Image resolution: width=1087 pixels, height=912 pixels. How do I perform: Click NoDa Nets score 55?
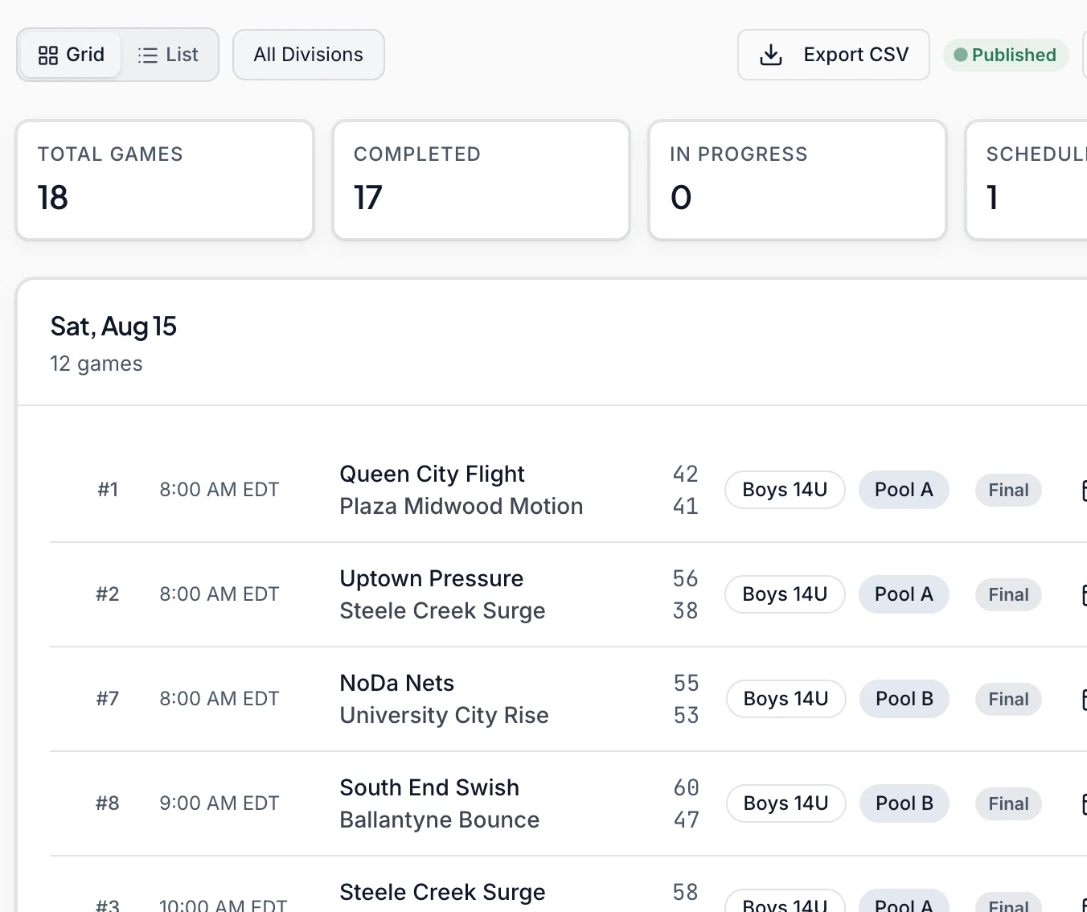[x=687, y=683]
